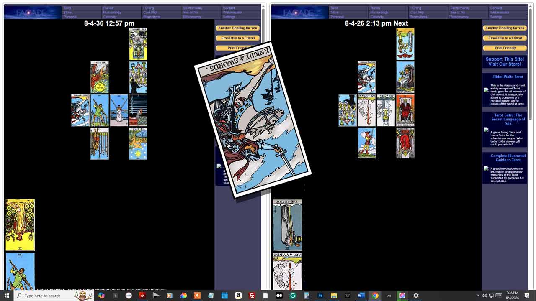Open Grammarly from the taskbar

click(x=293, y=296)
